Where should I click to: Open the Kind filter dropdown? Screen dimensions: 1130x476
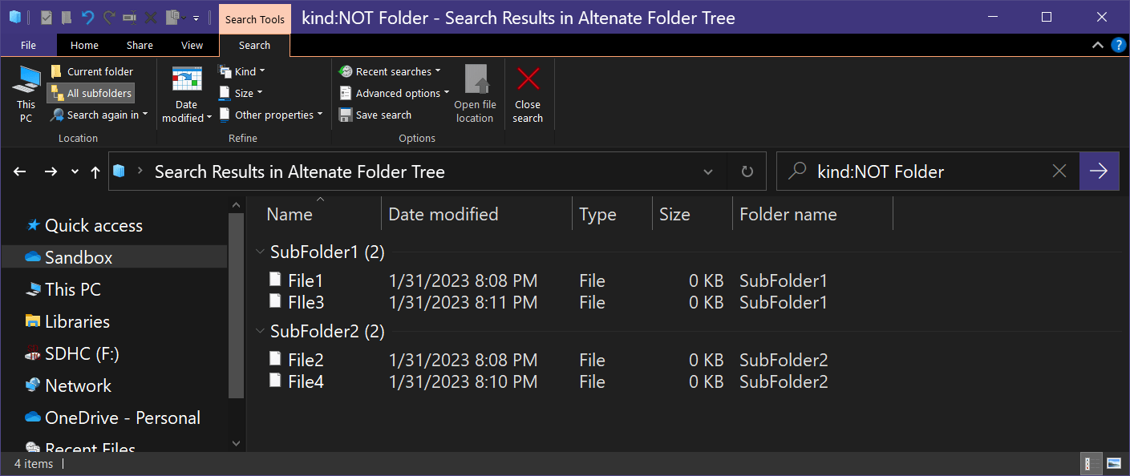tap(241, 71)
